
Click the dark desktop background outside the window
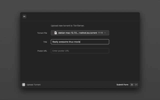(10, 50)
